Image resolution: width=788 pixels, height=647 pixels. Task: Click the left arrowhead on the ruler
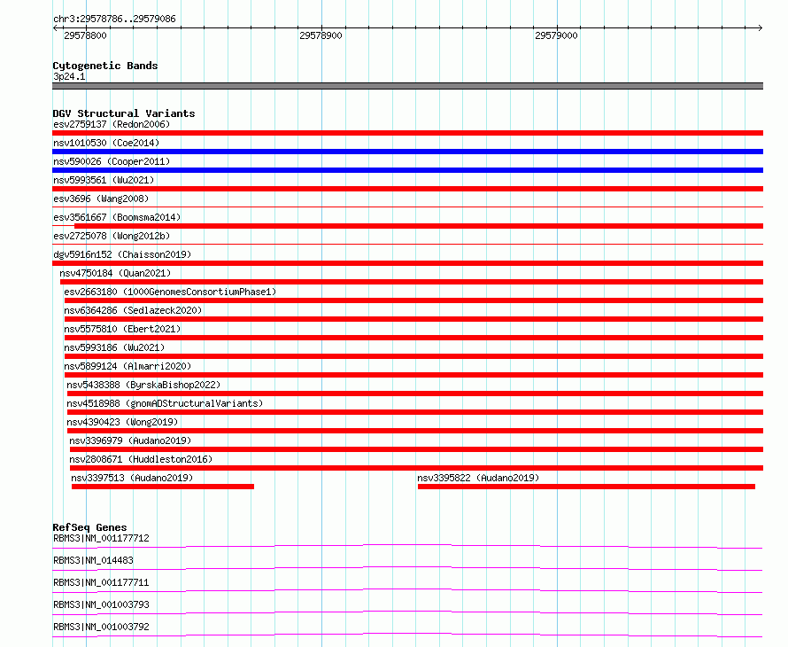[x=55, y=27]
